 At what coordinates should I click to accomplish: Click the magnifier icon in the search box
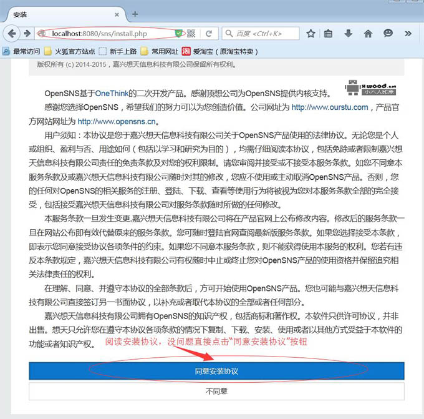point(229,34)
